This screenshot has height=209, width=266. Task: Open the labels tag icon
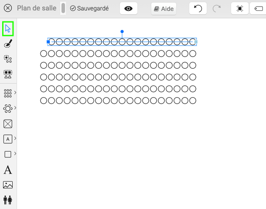(x=258, y=8)
